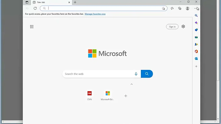Open the Microsoft Ed... quick link
The width and height of the screenshot is (221, 124).
pos(107,96)
